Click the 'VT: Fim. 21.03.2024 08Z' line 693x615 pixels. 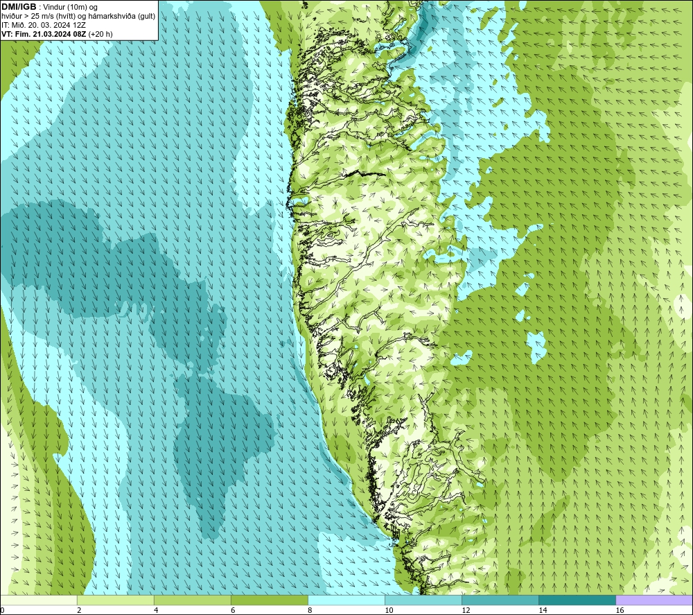coord(44,34)
